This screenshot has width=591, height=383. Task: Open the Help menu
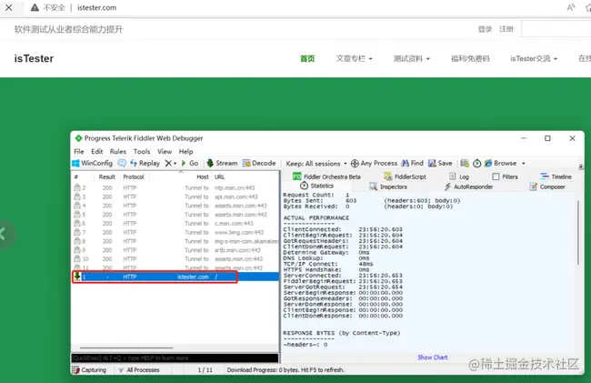[x=185, y=152]
